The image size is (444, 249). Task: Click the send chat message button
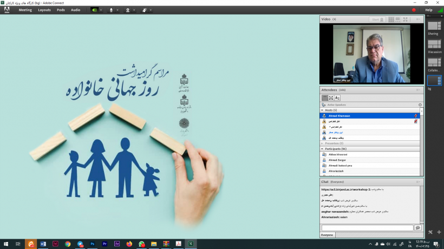tap(418, 228)
